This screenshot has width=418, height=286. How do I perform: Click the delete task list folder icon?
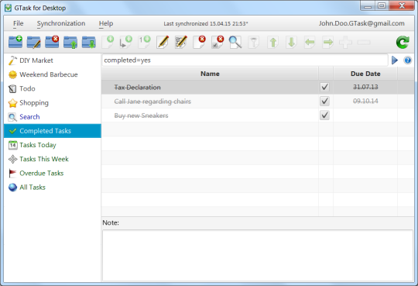pos(52,42)
